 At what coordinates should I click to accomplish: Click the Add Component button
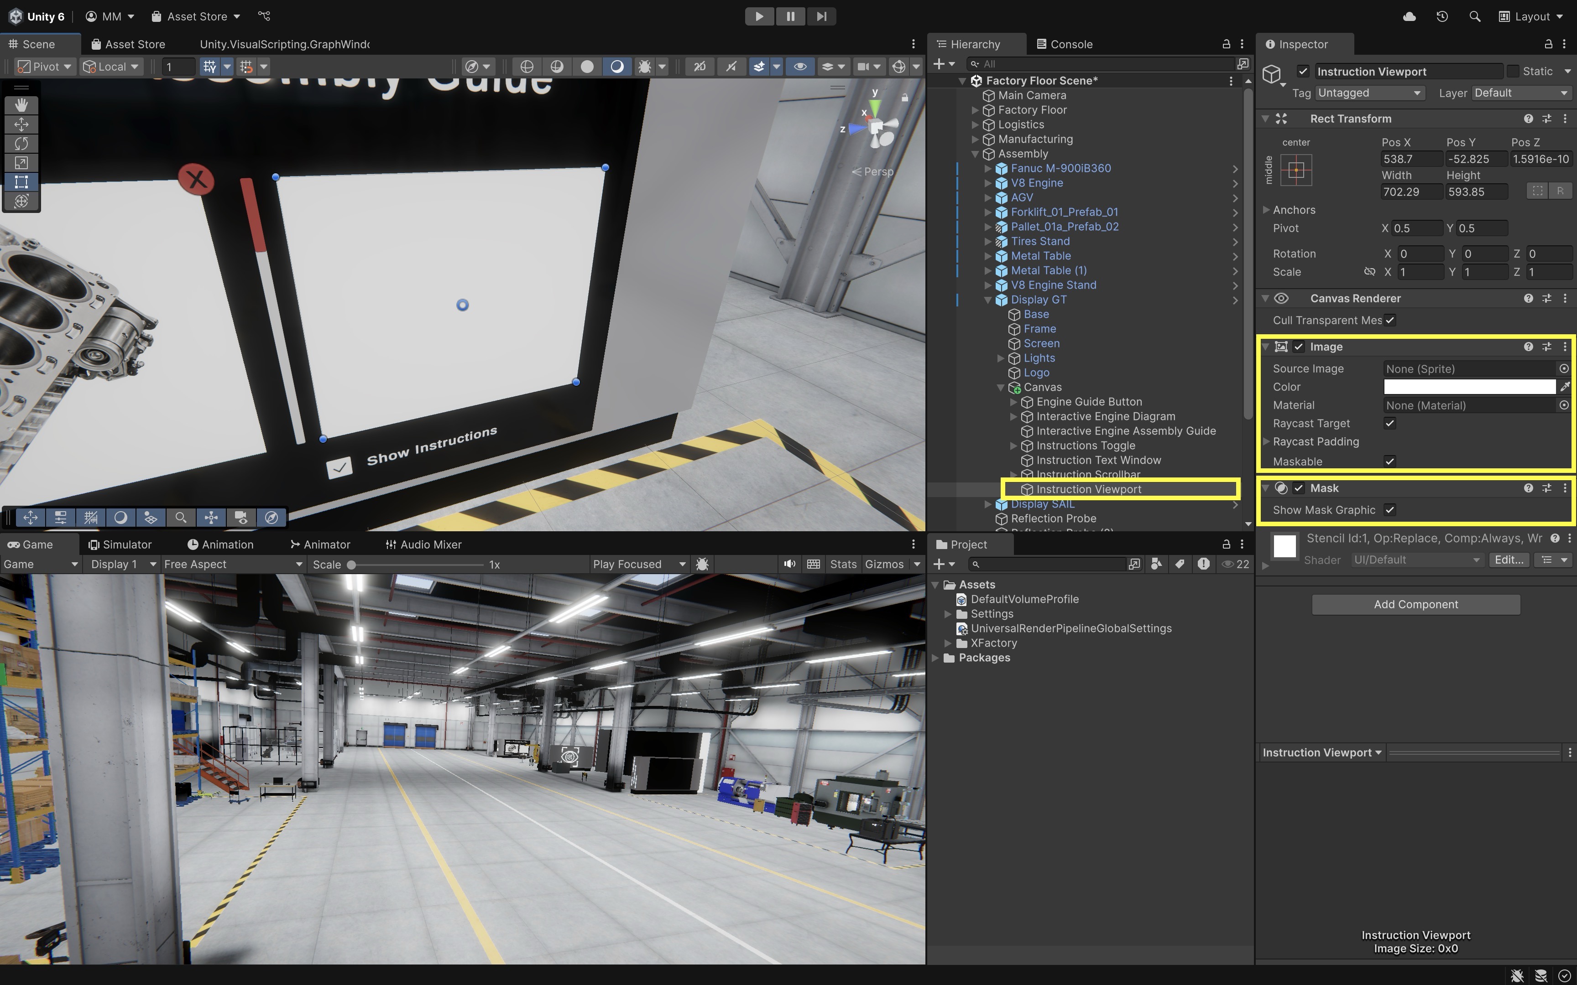(x=1415, y=605)
